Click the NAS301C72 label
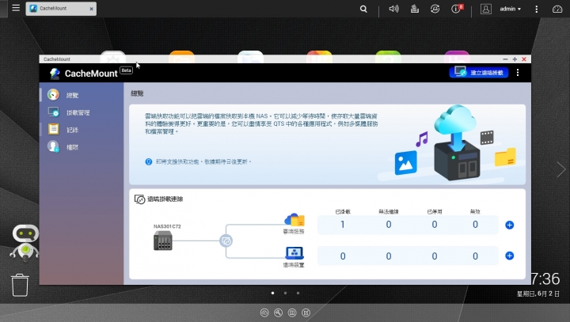 click(x=167, y=226)
